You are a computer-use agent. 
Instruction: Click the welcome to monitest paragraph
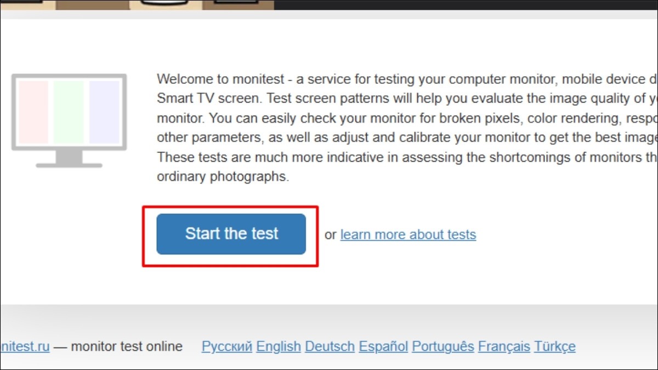click(x=407, y=128)
